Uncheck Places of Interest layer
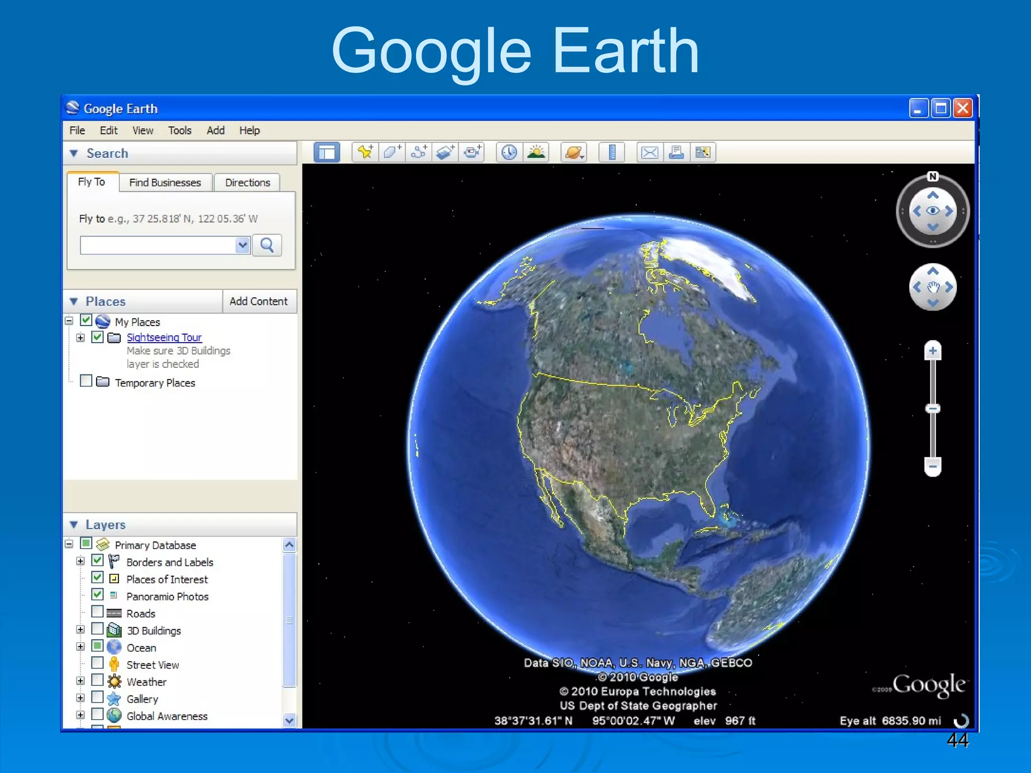This screenshot has width=1031, height=773. (98, 578)
